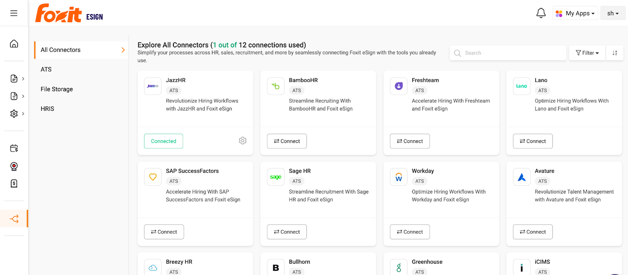Select the ATS category

pos(46,69)
